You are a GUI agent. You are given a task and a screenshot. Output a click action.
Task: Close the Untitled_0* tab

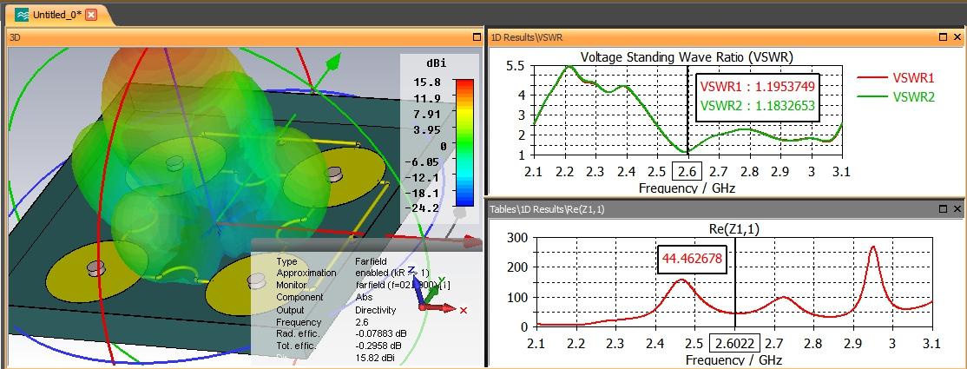click(x=90, y=15)
